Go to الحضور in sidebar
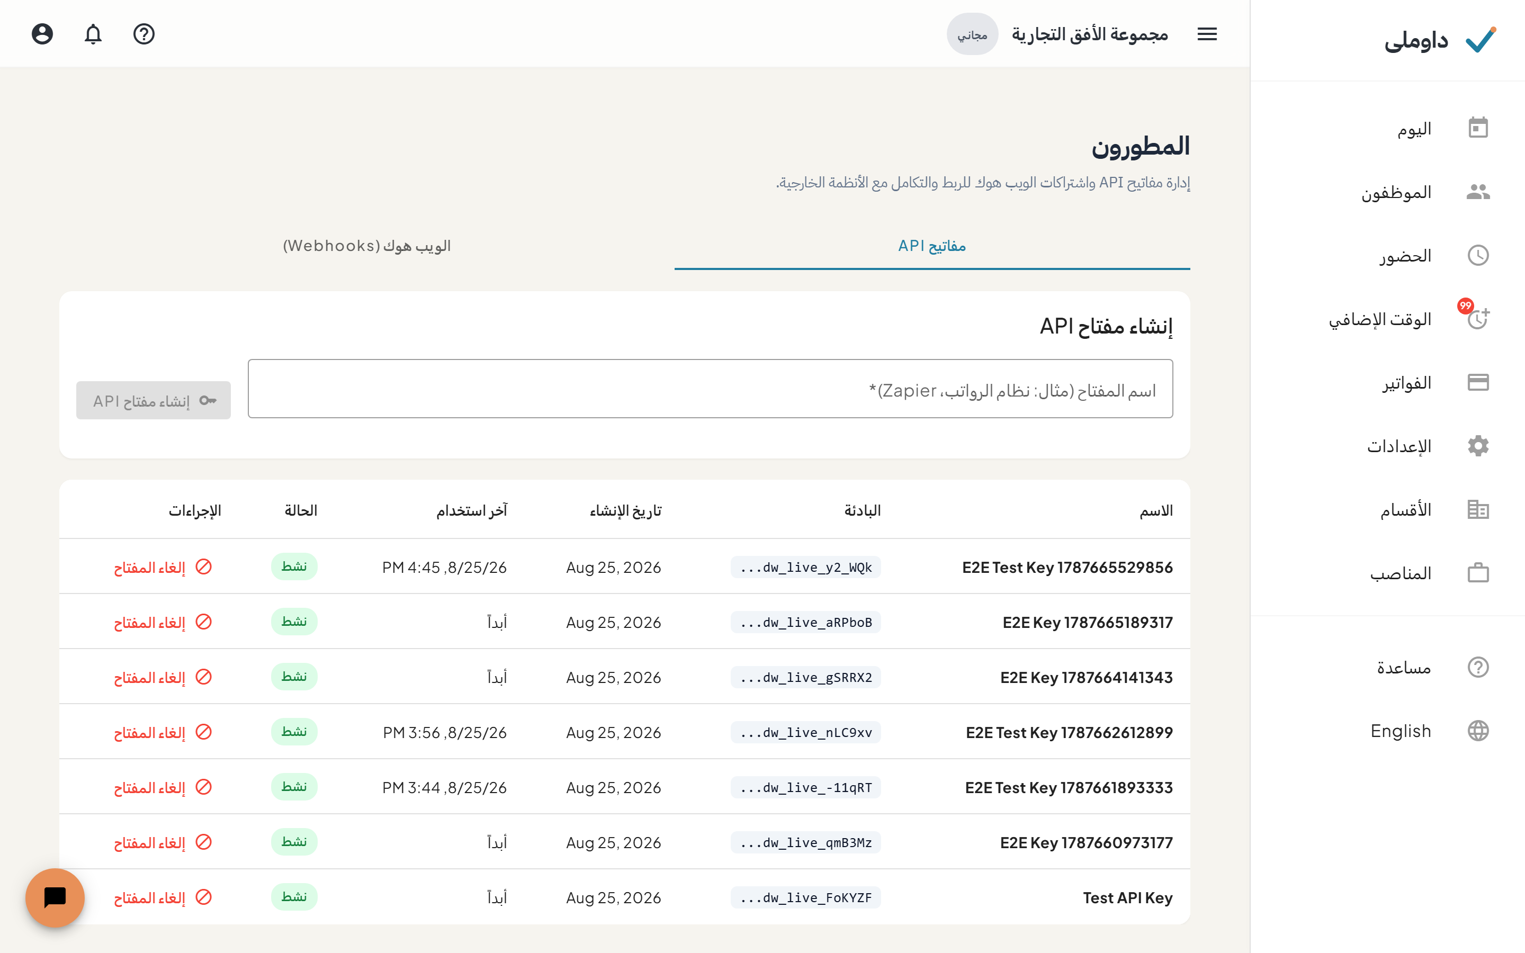This screenshot has width=1525, height=953. (x=1405, y=256)
